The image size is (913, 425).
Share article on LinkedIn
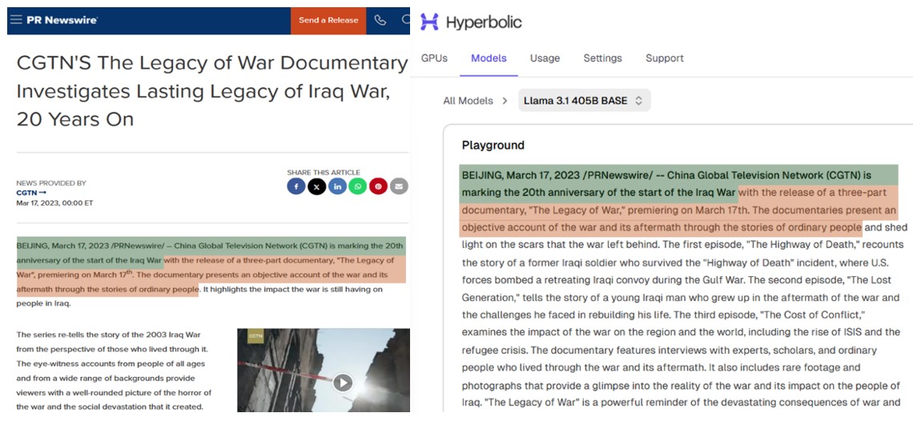click(337, 186)
